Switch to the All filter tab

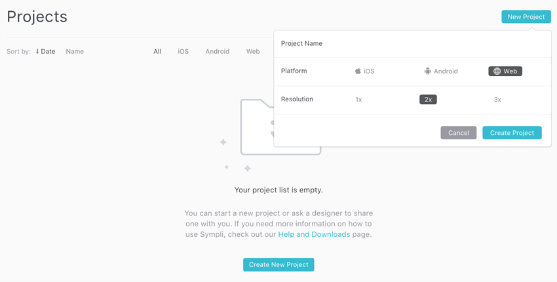[x=157, y=52]
